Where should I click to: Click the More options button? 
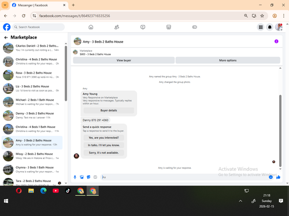[228, 60]
